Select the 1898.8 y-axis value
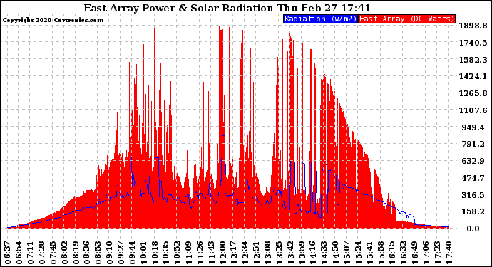 [473, 26]
